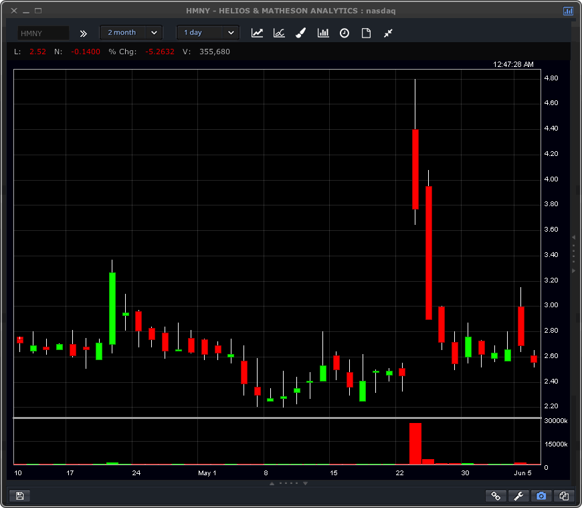This screenshot has height=508, width=582.
Task: Click the blue chart icon in title bar
Action: [x=568, y=11]
